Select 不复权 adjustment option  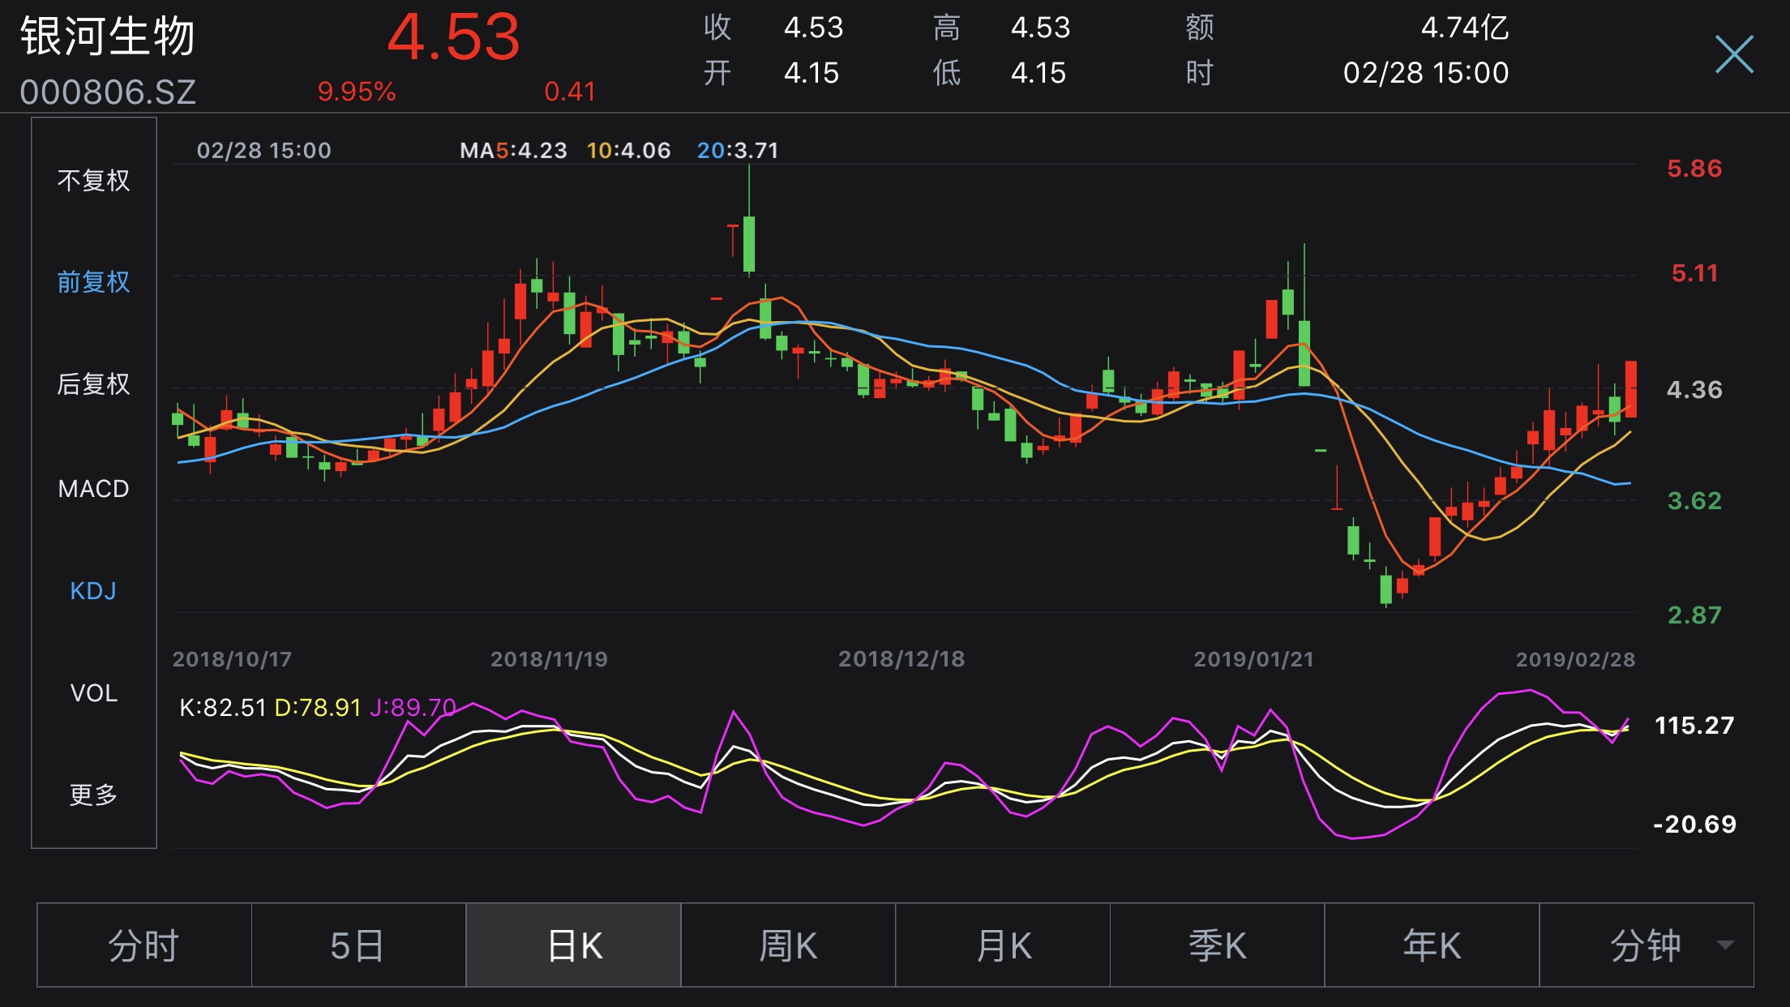(x=93, y=180)
